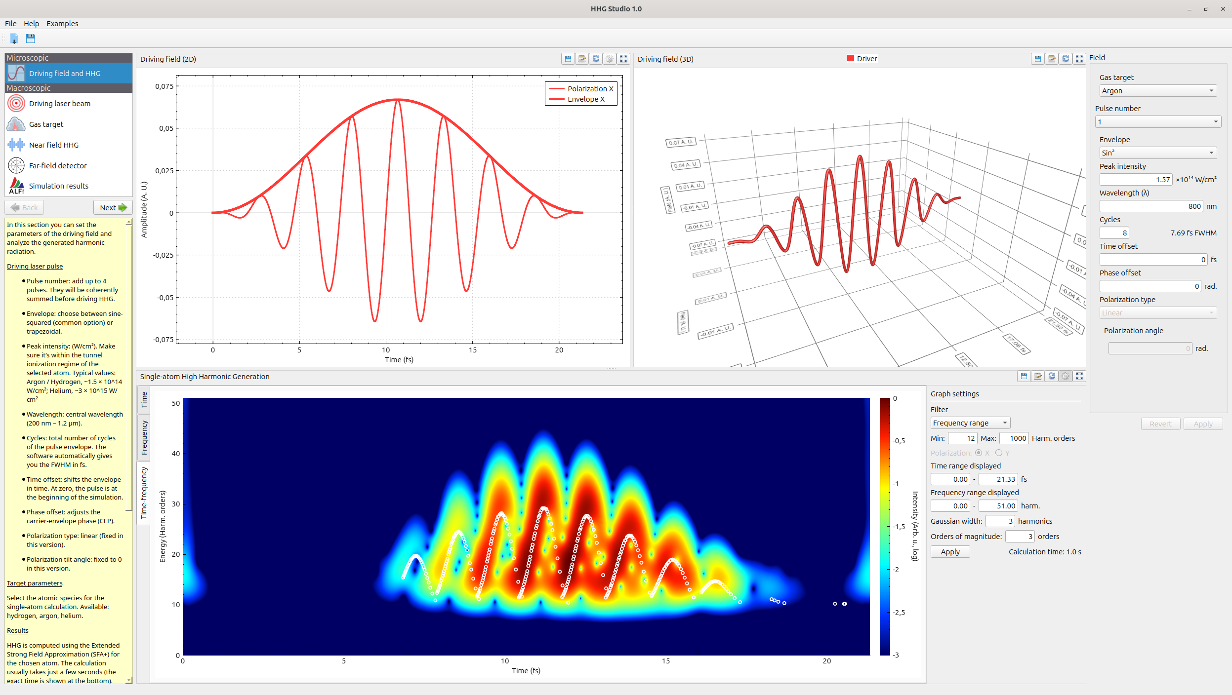Viewport: 1232px width, 695px height.
Task: Open Simulation results section
Action: pos(58,186)
